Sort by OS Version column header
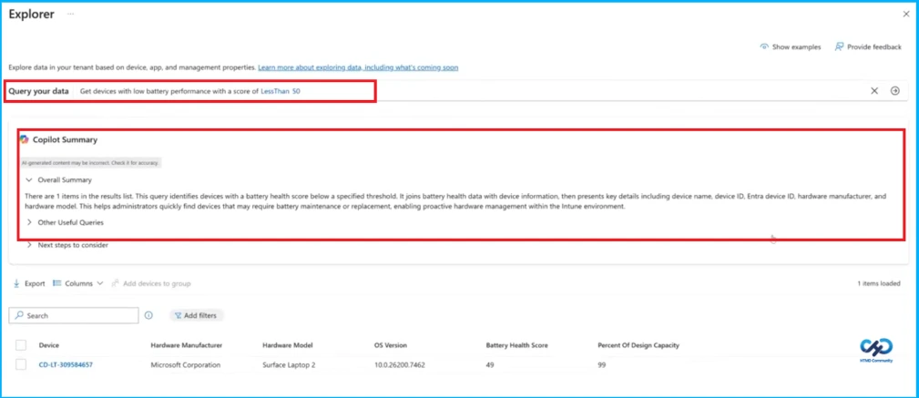Screen dimensions: 919x398 (x=391, y=345)
